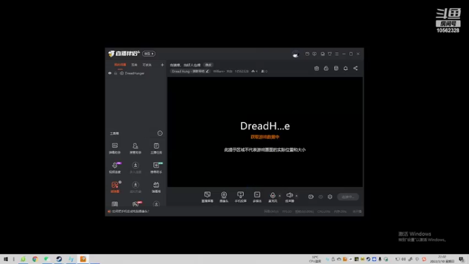This screenshot has width=469, height=264.
Task: Open the tool with red hot badge
Action: point(136,204)
